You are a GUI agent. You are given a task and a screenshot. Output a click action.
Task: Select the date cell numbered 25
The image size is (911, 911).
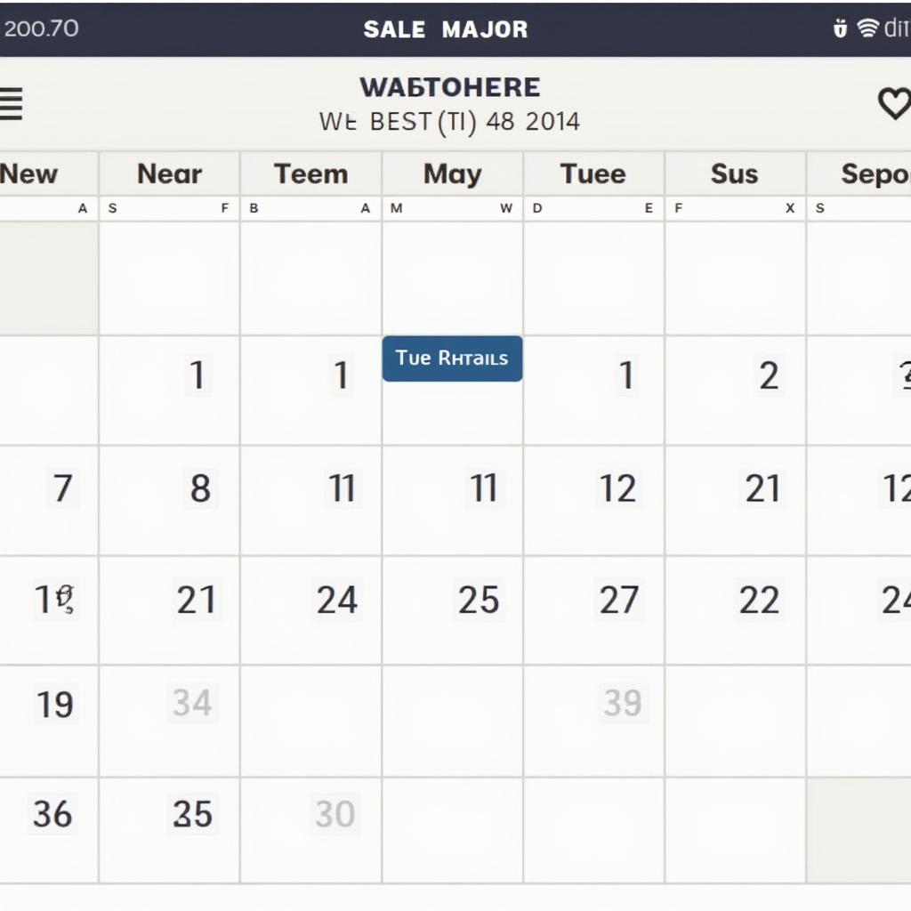[479, 601]
